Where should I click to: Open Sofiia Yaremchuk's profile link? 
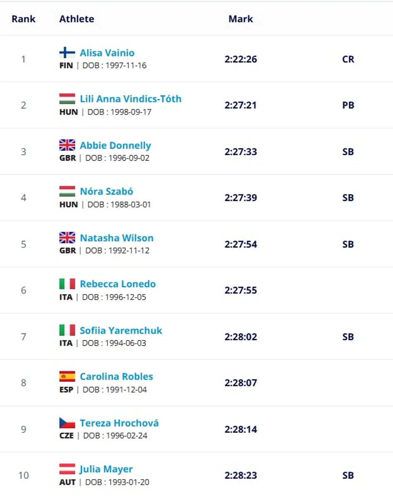click(121, 331)
